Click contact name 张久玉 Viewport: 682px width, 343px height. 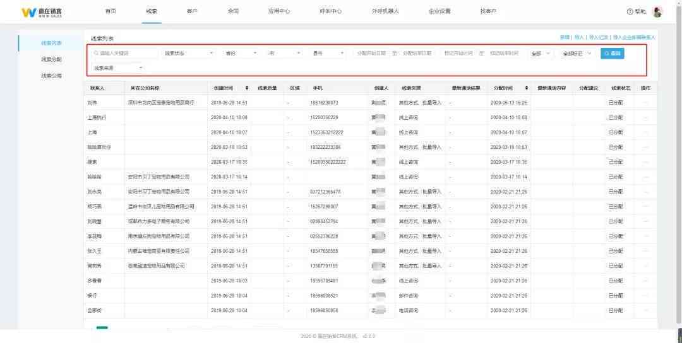[94, 251]
